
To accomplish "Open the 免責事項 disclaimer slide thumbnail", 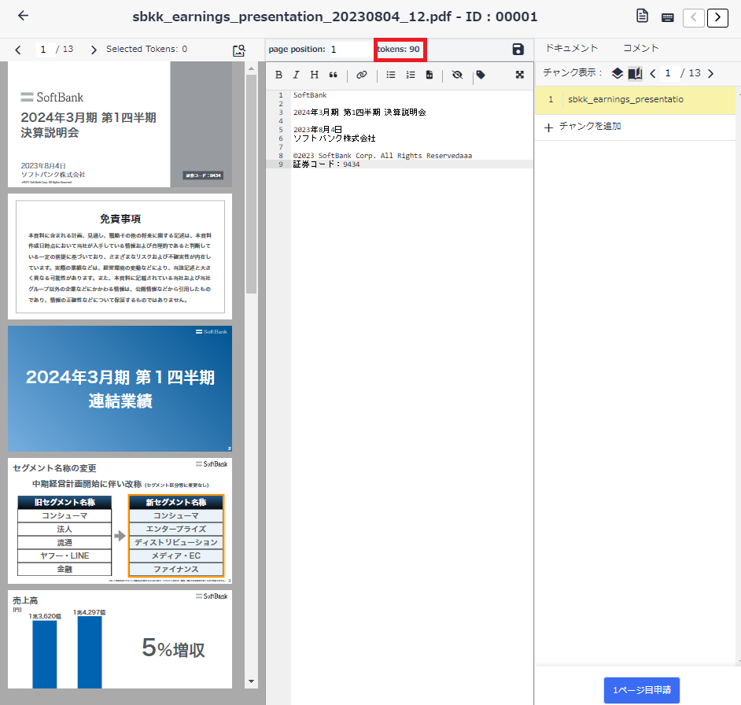I will [120, 257].
